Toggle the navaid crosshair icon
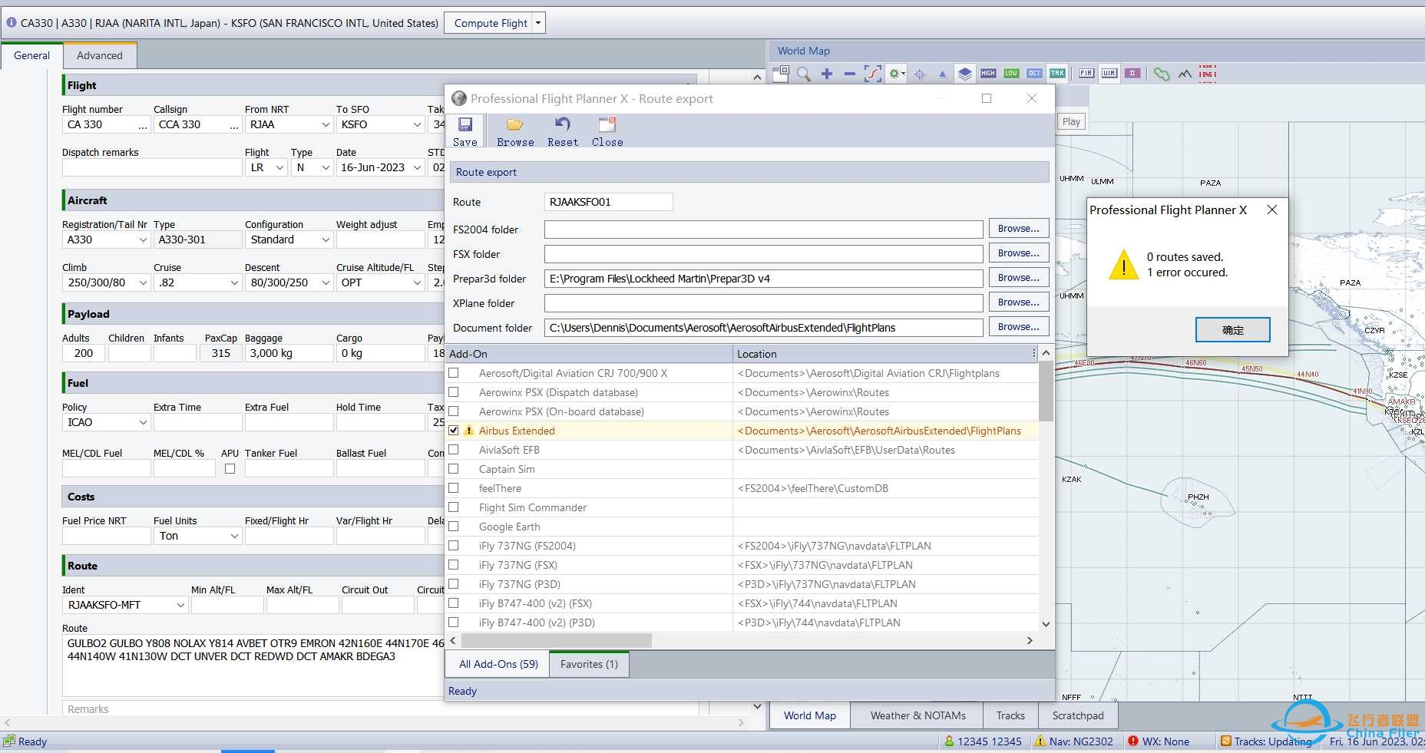The width and height of the screenshot is (1425, 753). point(920,74)
